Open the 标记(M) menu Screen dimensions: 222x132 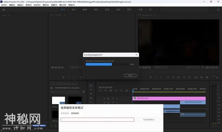click(x=37, y=5)
